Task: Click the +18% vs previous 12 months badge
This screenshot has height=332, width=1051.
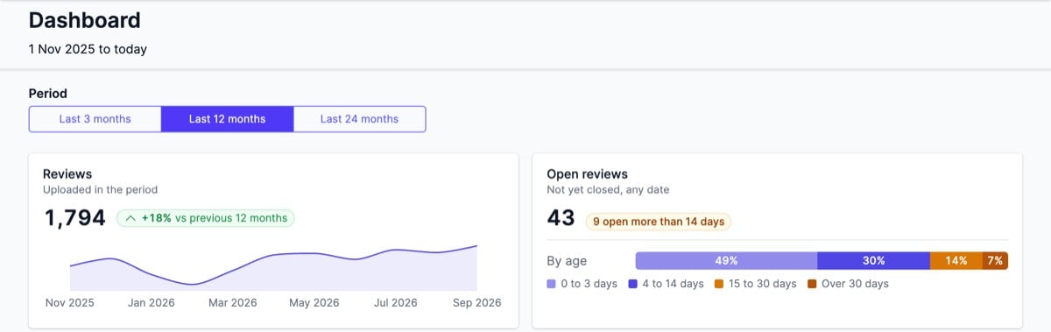Action: pos(206,218)
